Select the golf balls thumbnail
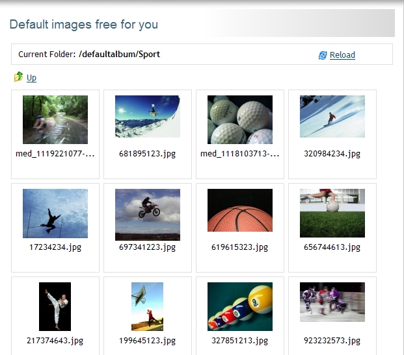404x355 pixels. (x=240, y=119)
